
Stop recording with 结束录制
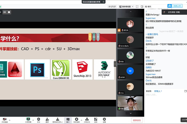[76, 120]
